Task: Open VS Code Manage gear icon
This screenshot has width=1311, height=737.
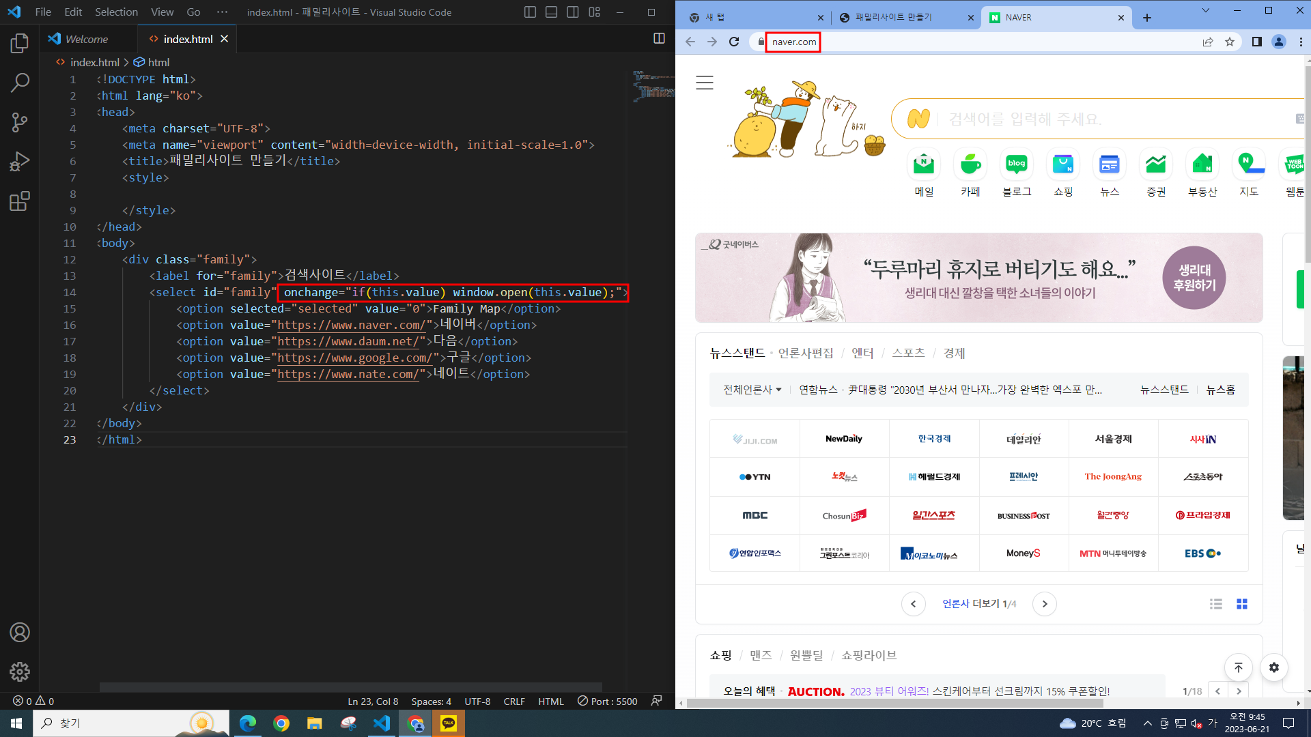Action: tap(20, 671)
